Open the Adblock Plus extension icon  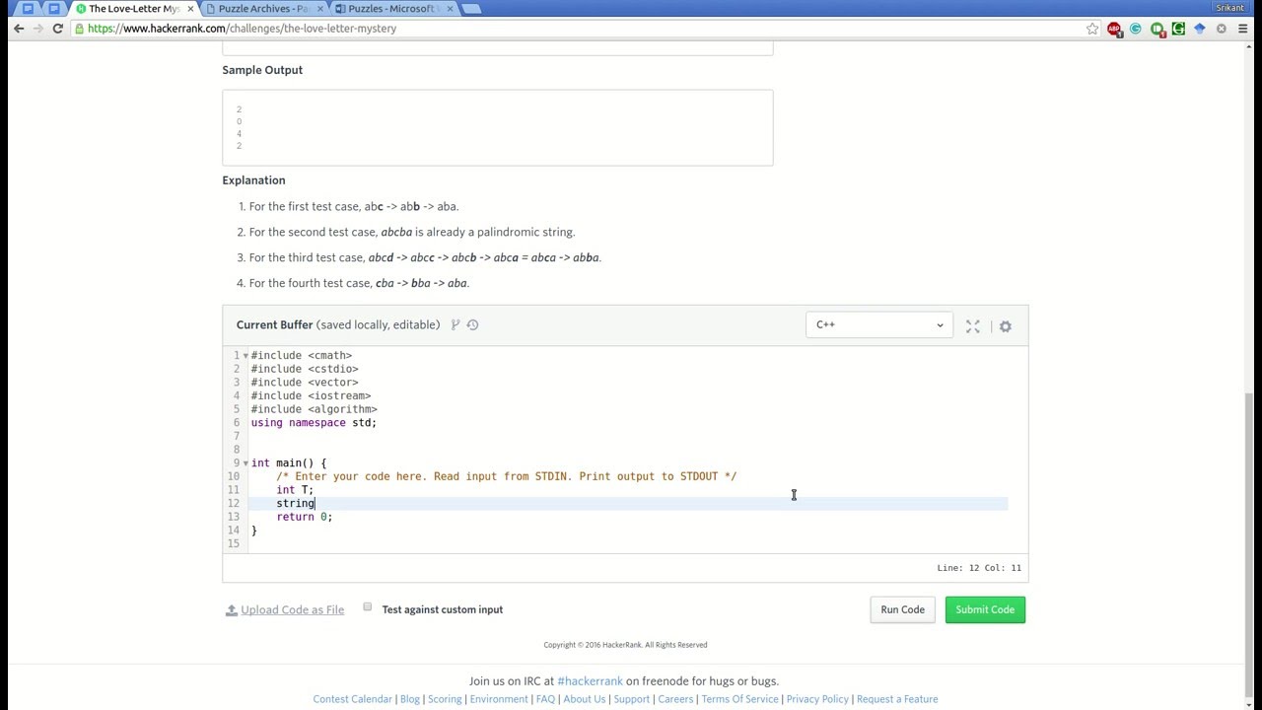[1114, 29]
